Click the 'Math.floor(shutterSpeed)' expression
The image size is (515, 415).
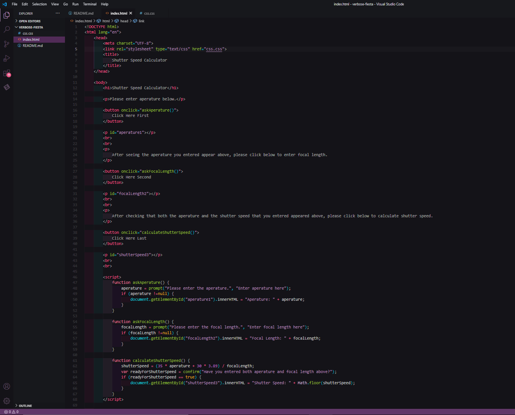pyautogui.click(x=326, y=383)
